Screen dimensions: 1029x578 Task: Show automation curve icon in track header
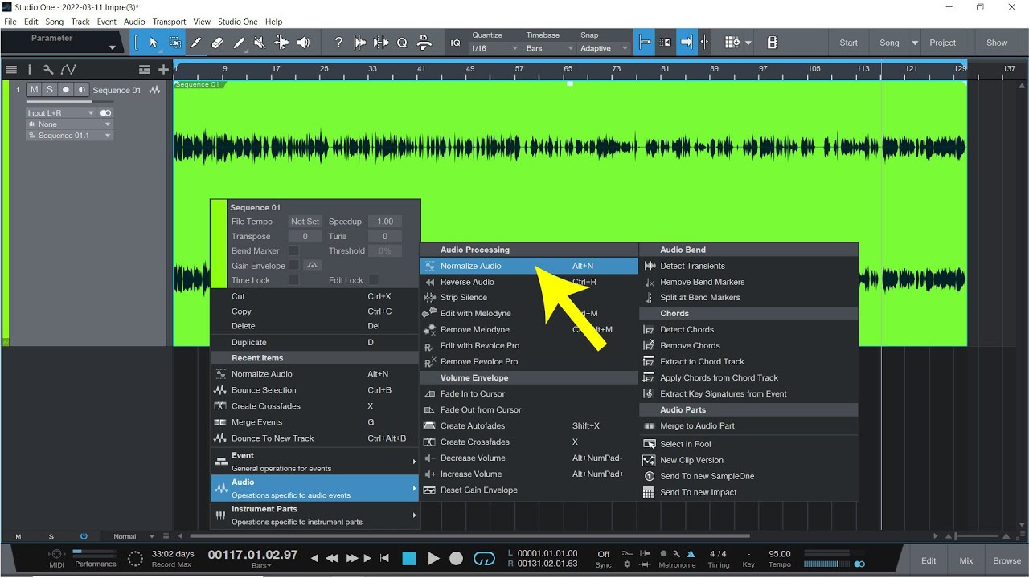pyautogui.click(x=68, y=70)
